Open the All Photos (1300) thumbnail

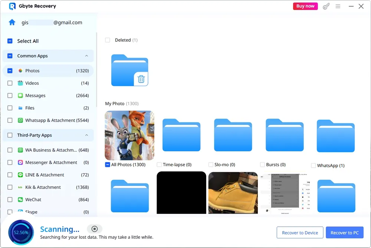click(x=129, y=135)
